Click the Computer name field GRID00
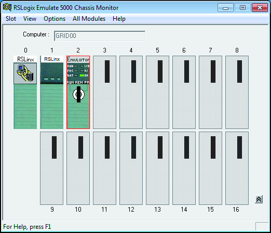Image resolution: width=271 pixels, height=233 pixels. pos(100,36)
